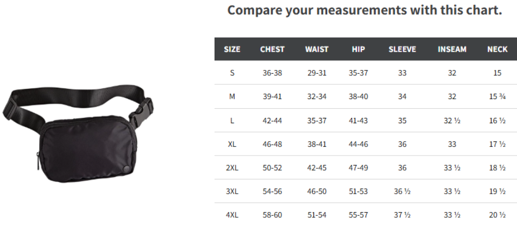Click the INSEAM column header
The height and width of the screenshot is (226, 517).
[x=452, y=50]
